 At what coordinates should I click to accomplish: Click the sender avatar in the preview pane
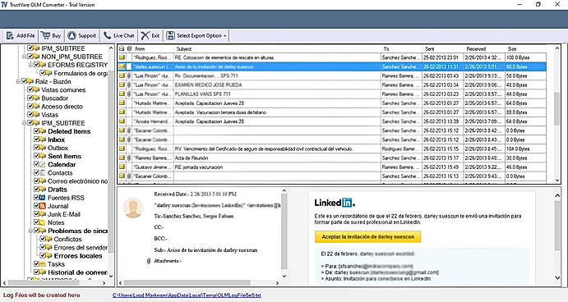pyautogui.click(x=133, y=208)
